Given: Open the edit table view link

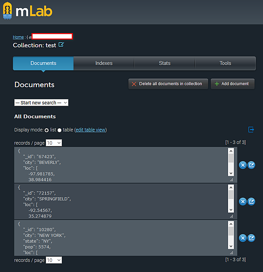Looking at the screenshot, I should click(x=90, y=130).
